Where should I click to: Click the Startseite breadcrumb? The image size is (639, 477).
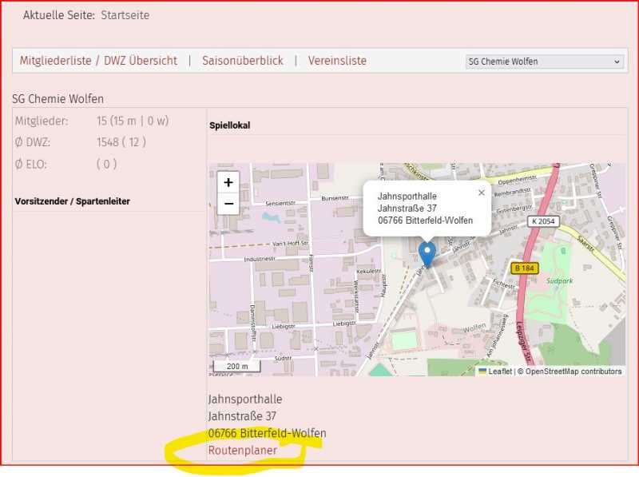click(125, 15)
